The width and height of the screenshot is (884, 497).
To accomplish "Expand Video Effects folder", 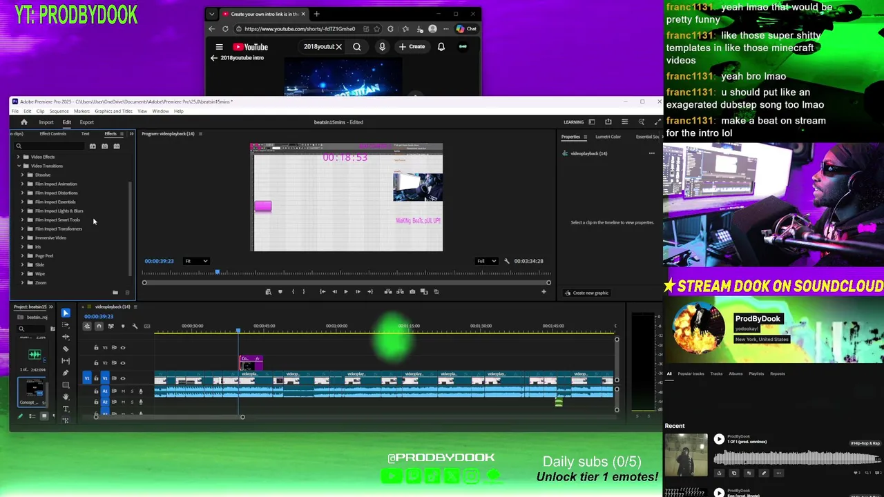I will pos(19,157).
